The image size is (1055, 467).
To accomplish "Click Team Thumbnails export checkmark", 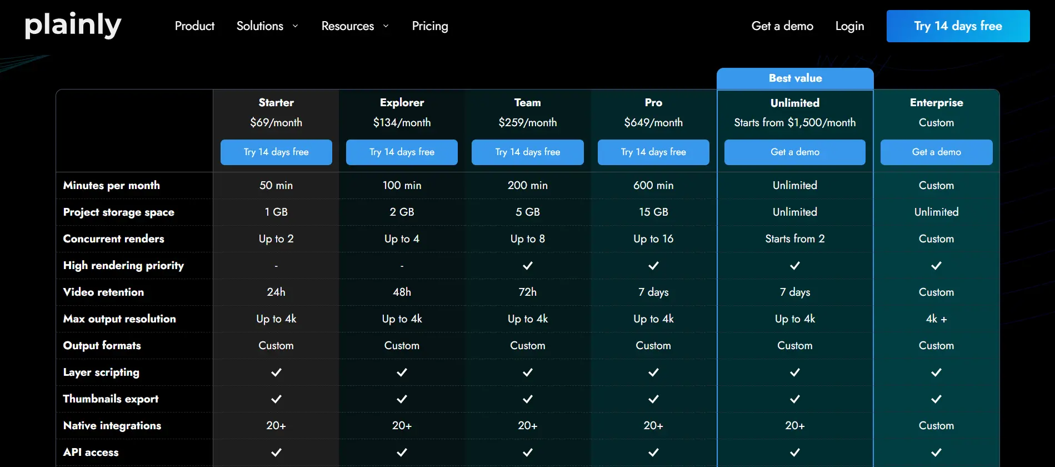I will coord(528,399).
